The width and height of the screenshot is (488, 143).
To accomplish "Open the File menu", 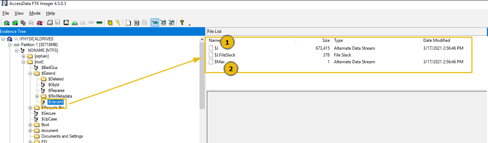I will tap(6, 13).
